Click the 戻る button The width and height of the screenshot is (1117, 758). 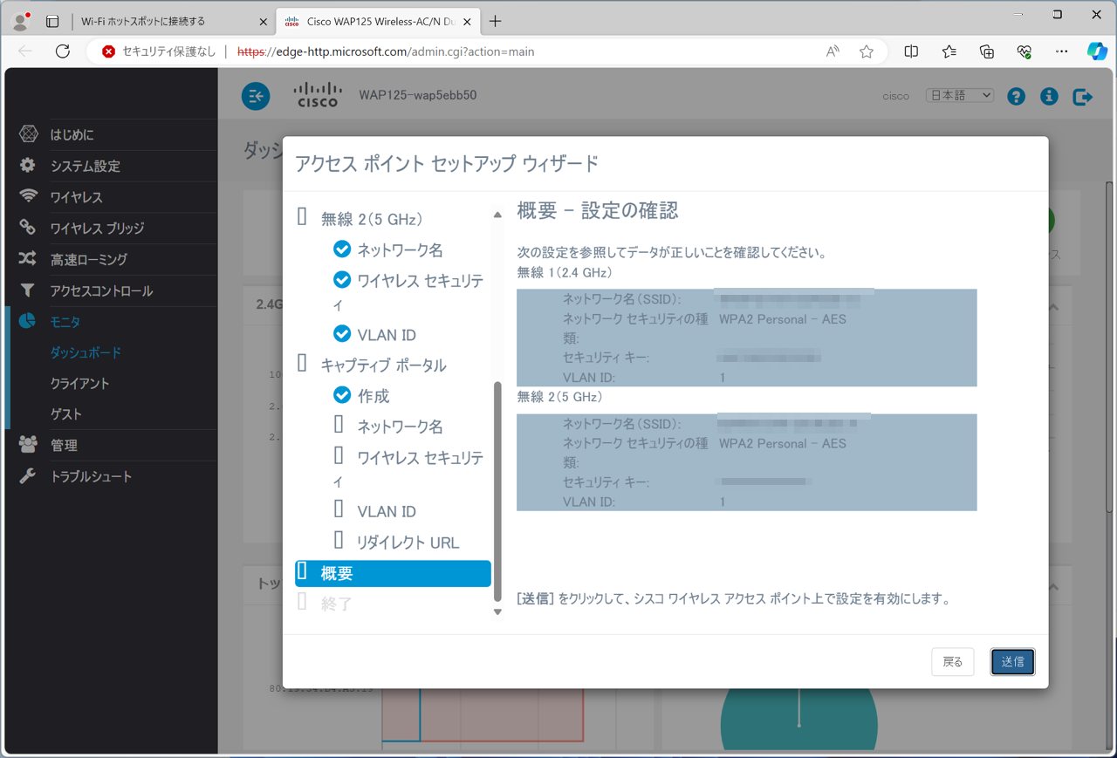click(x=952, y=662)
